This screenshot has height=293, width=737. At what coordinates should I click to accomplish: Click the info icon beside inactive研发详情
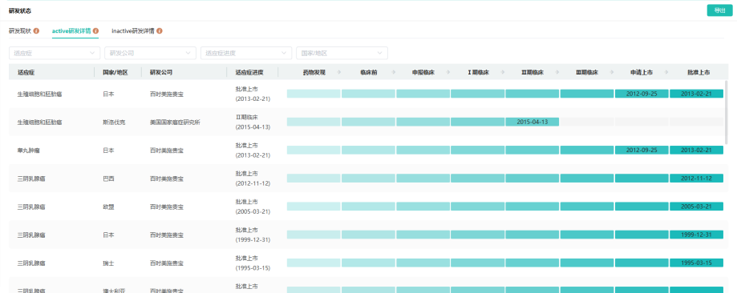[x=160, y=31]
